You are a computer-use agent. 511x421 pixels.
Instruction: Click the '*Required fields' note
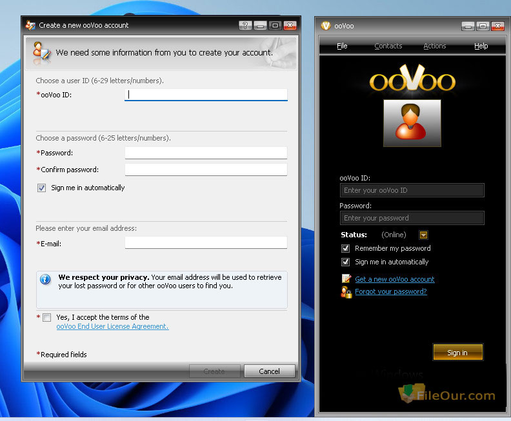tap(61, 354)
